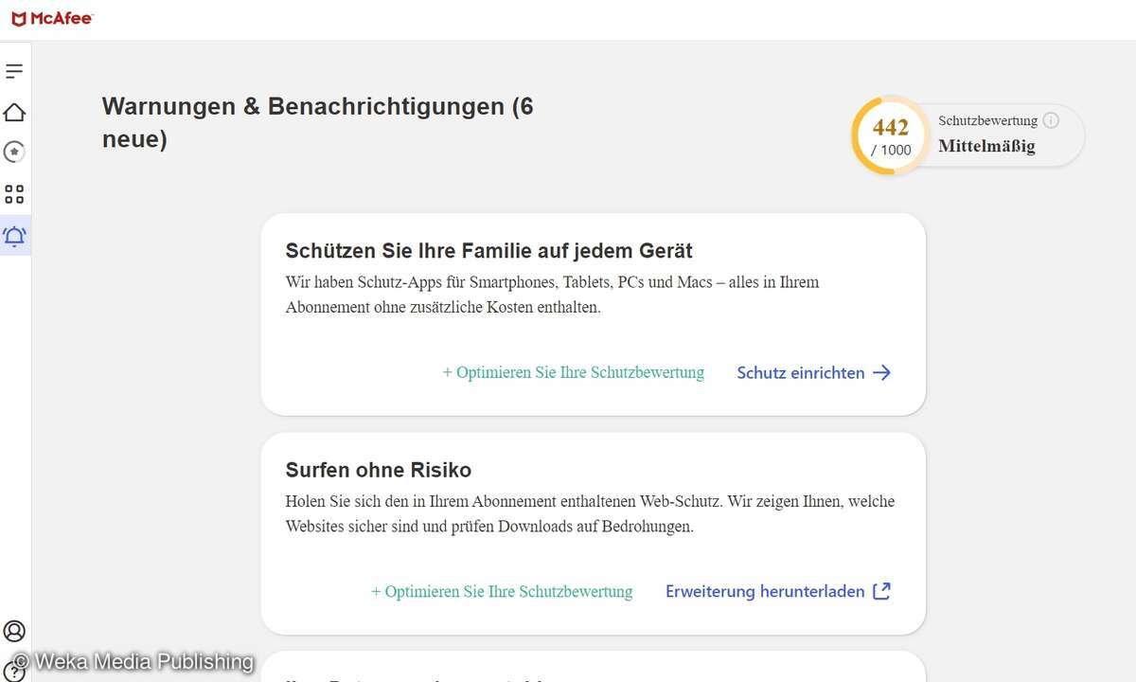Click the external-link icon next to Erweiterung herunterladen

click(x=881, y=591)
